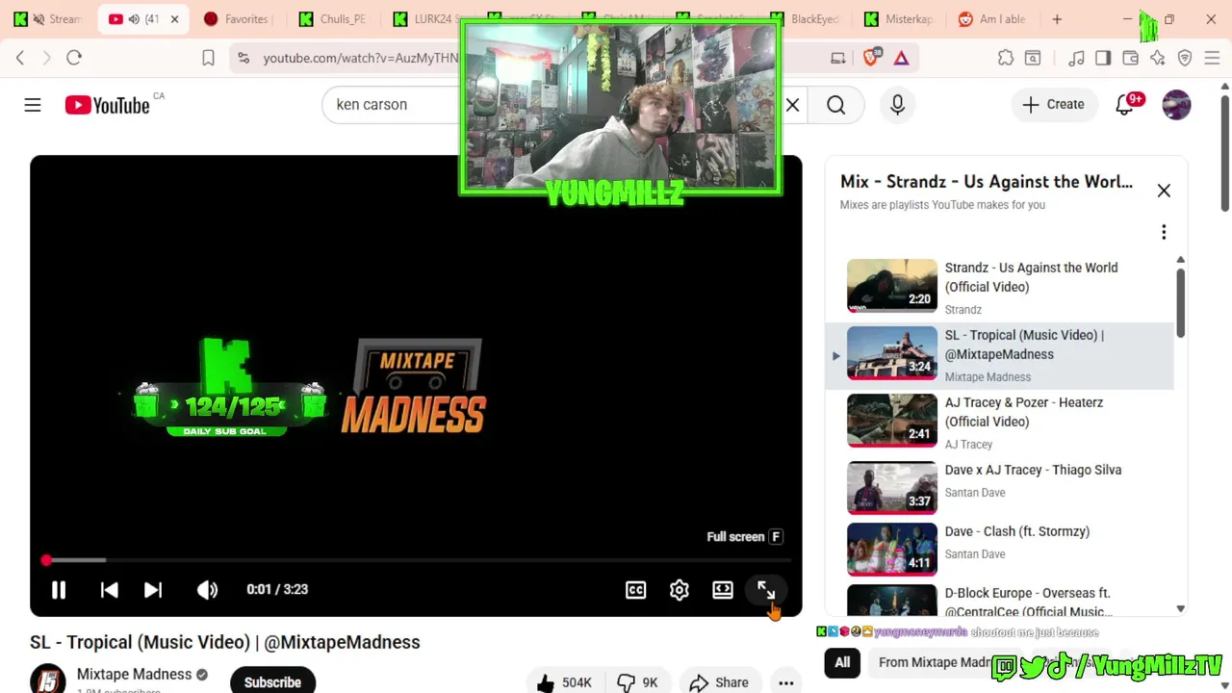Open Brave Shields lion icon
The height and width of the screenshot is (693, 1232).
[x=871, y=58]
